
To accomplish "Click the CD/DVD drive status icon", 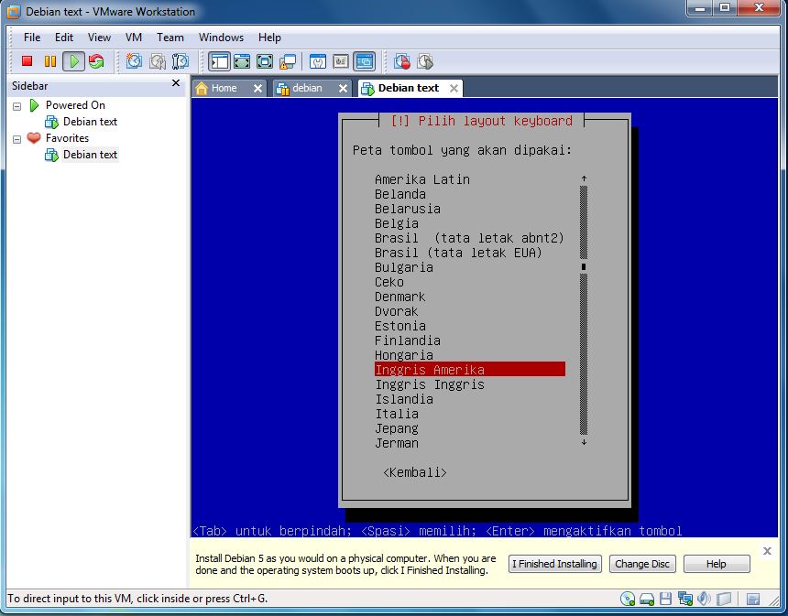I will 628,599.
